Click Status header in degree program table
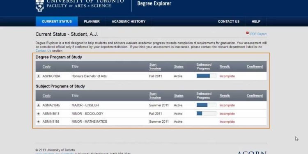The width and height of the screenshot is (308, 154). point(179,67)
